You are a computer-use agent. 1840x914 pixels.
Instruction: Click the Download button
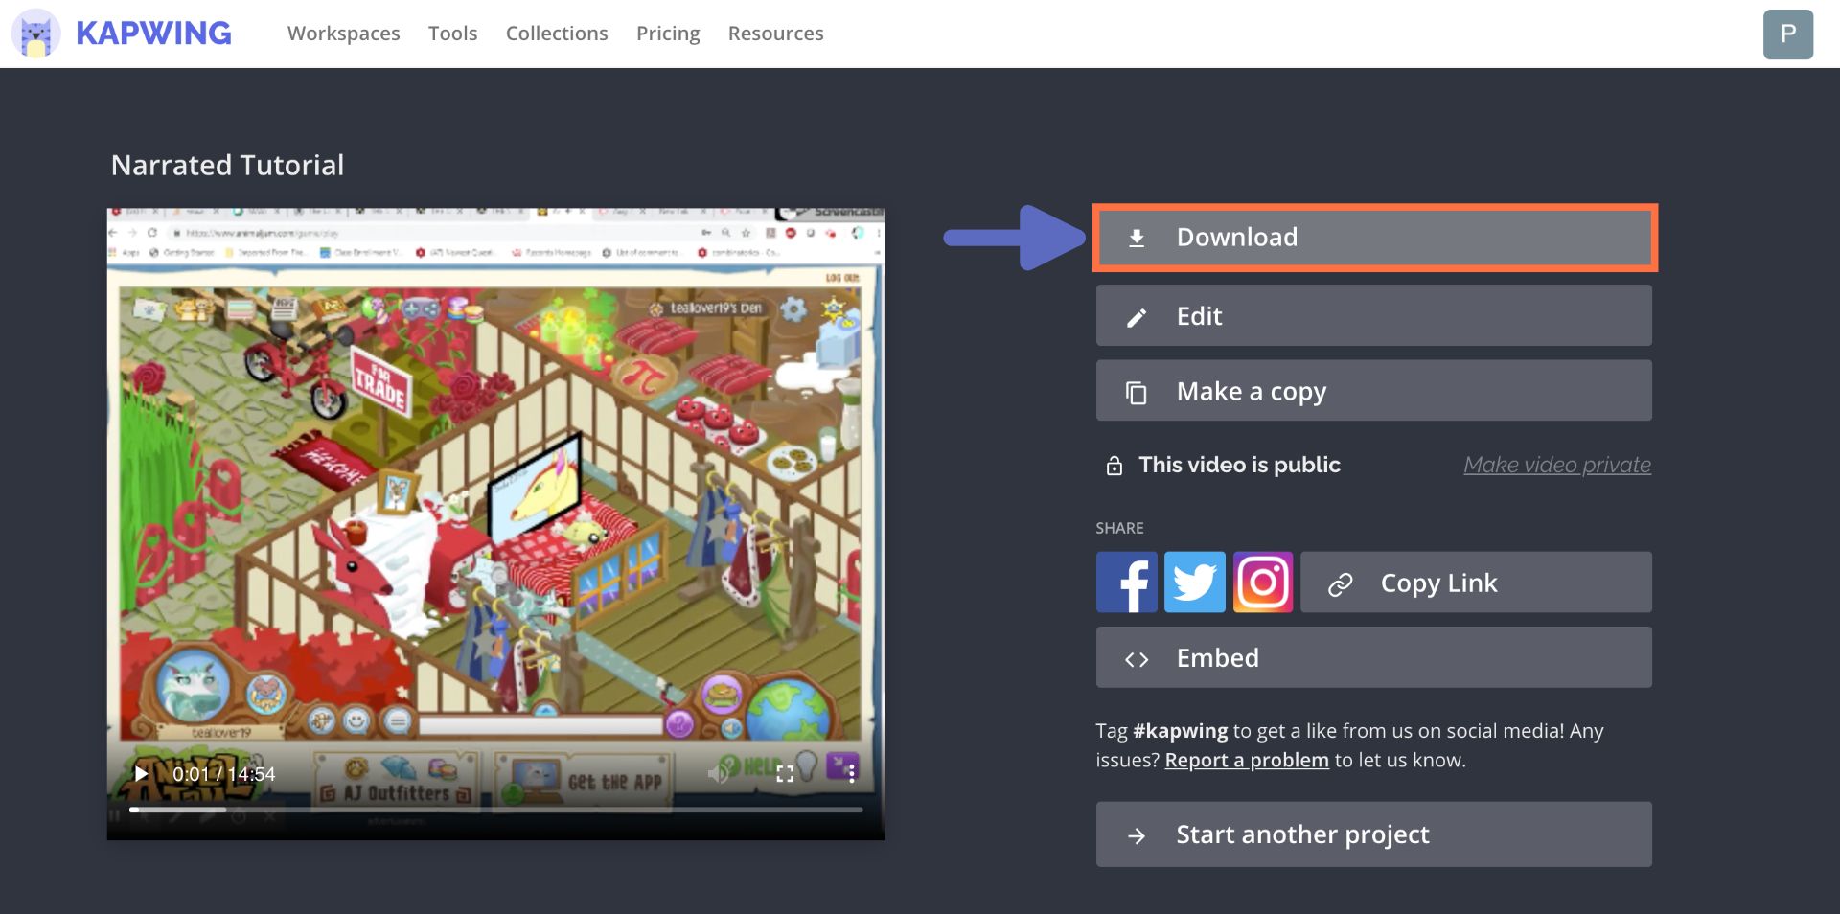[1373, 238]
